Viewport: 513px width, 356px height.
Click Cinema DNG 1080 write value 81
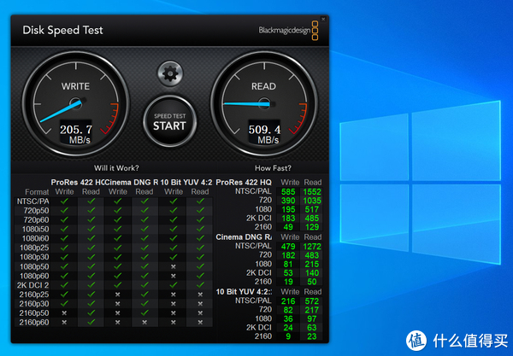[288, 264]
